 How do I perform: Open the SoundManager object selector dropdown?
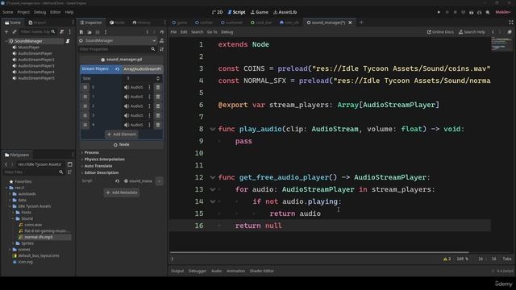coord(118,41)
